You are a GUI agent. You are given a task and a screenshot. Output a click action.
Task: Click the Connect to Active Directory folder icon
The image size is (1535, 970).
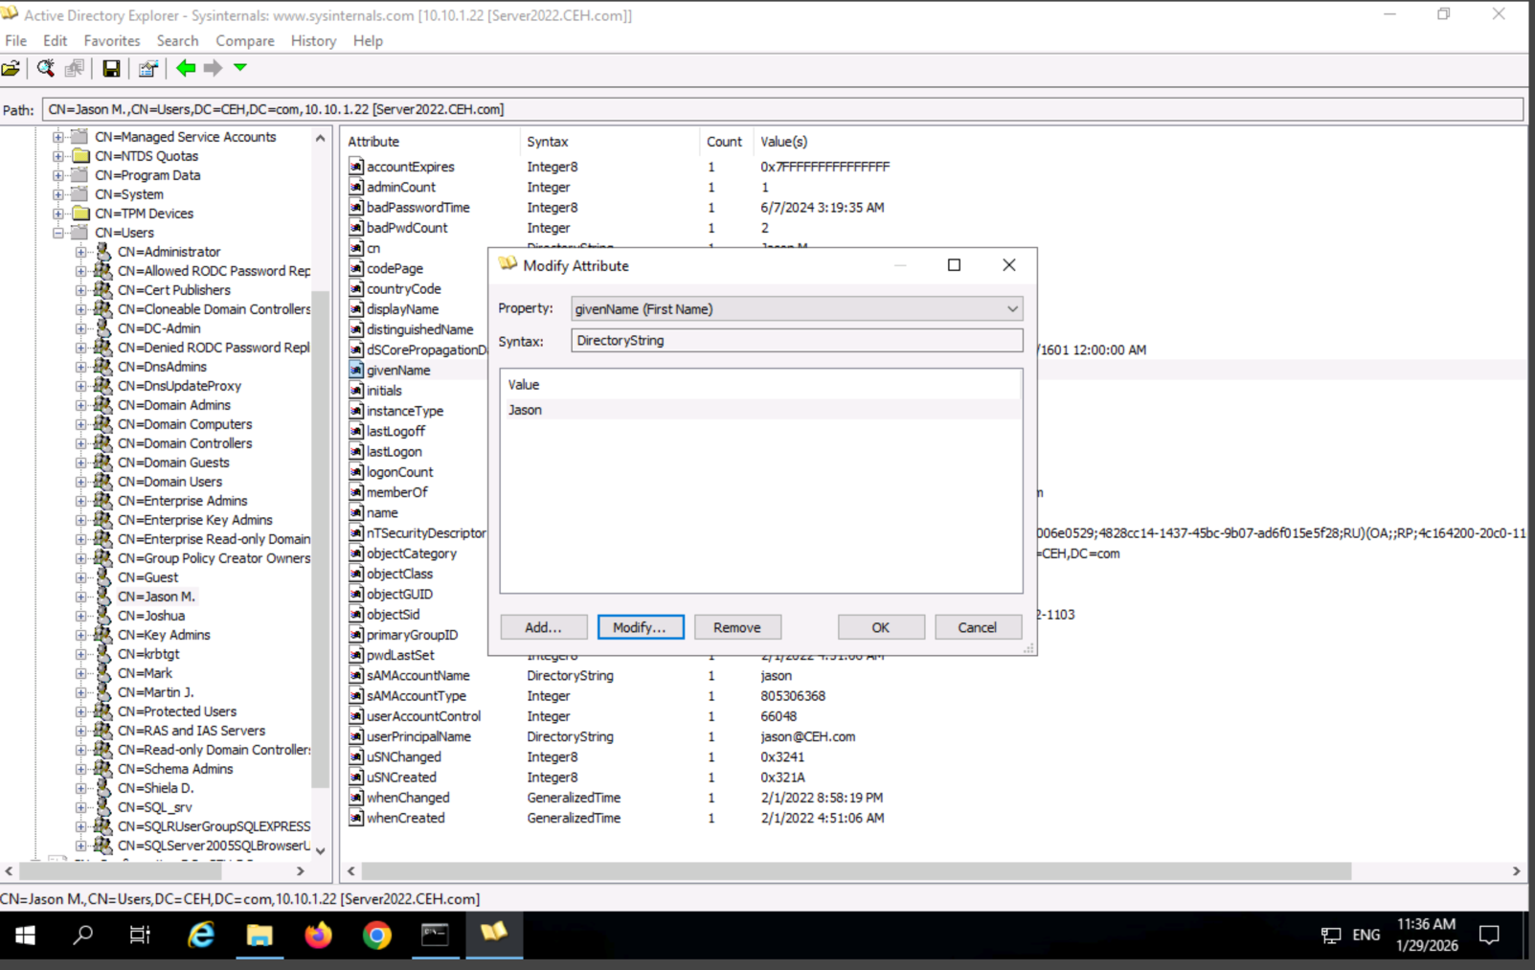(11, 68)
